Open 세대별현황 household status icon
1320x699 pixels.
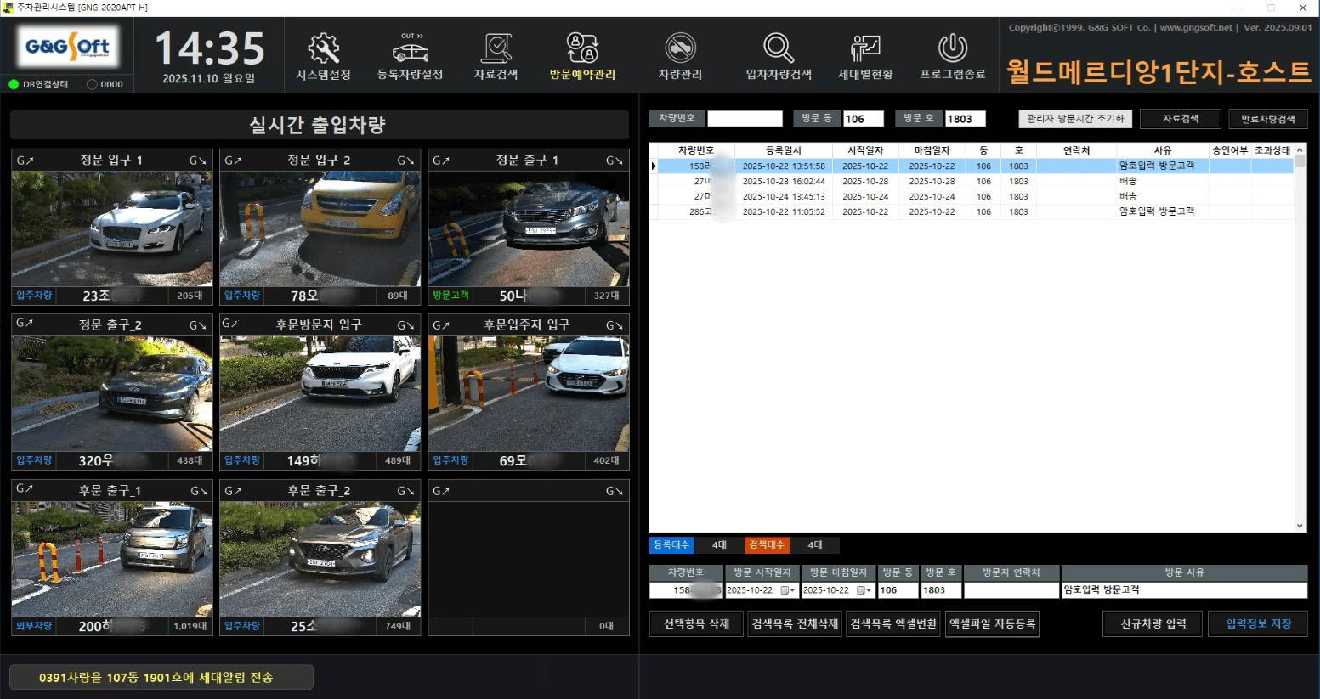click(865, 56)
